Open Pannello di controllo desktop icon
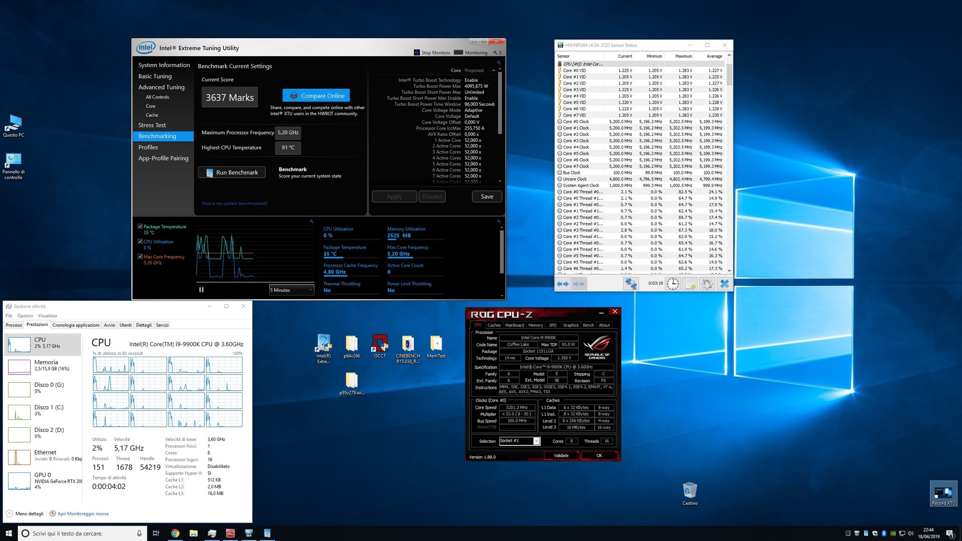The width and height of the screenshot is (962, 541). point(14,166)
